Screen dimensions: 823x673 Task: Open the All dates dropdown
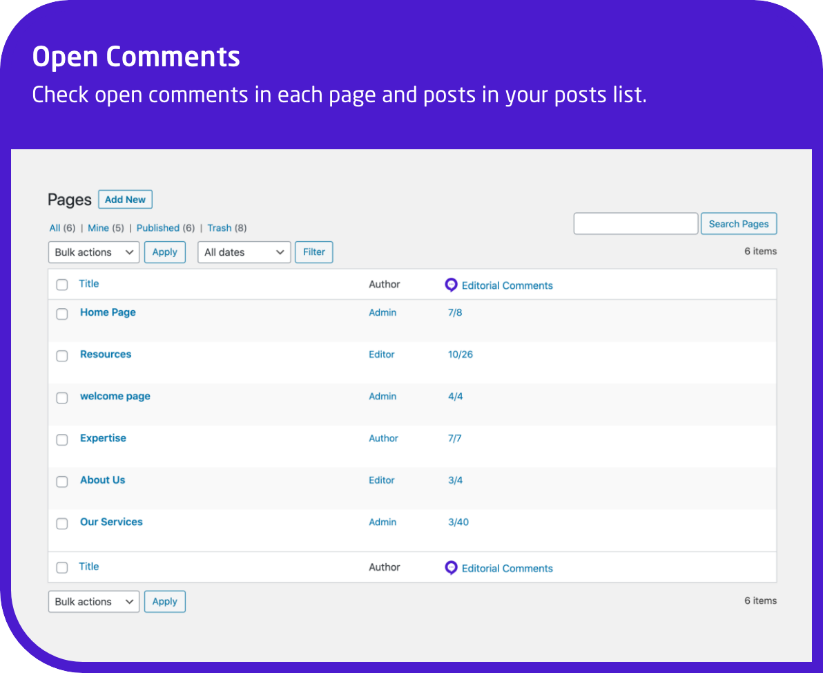244,252
